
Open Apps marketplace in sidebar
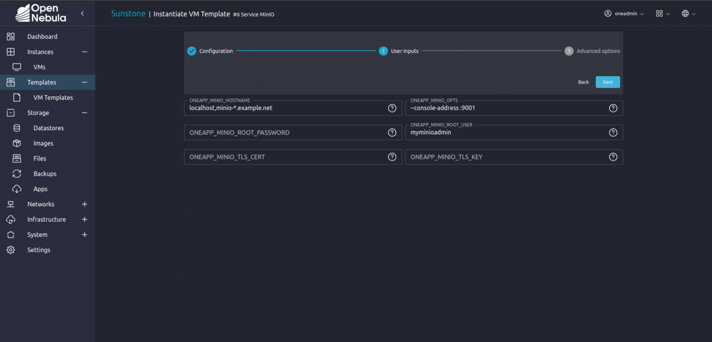point(40,189)
